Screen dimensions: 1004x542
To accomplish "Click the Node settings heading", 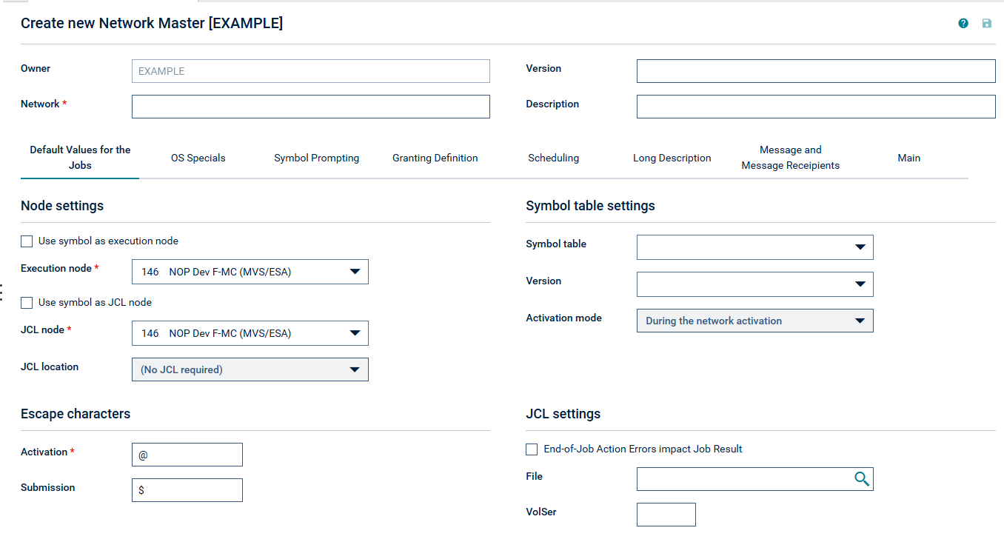I will [62, 206].
